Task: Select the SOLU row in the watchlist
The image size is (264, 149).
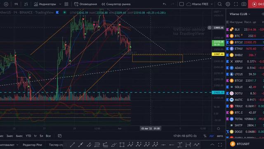Action: coord(245,87)
